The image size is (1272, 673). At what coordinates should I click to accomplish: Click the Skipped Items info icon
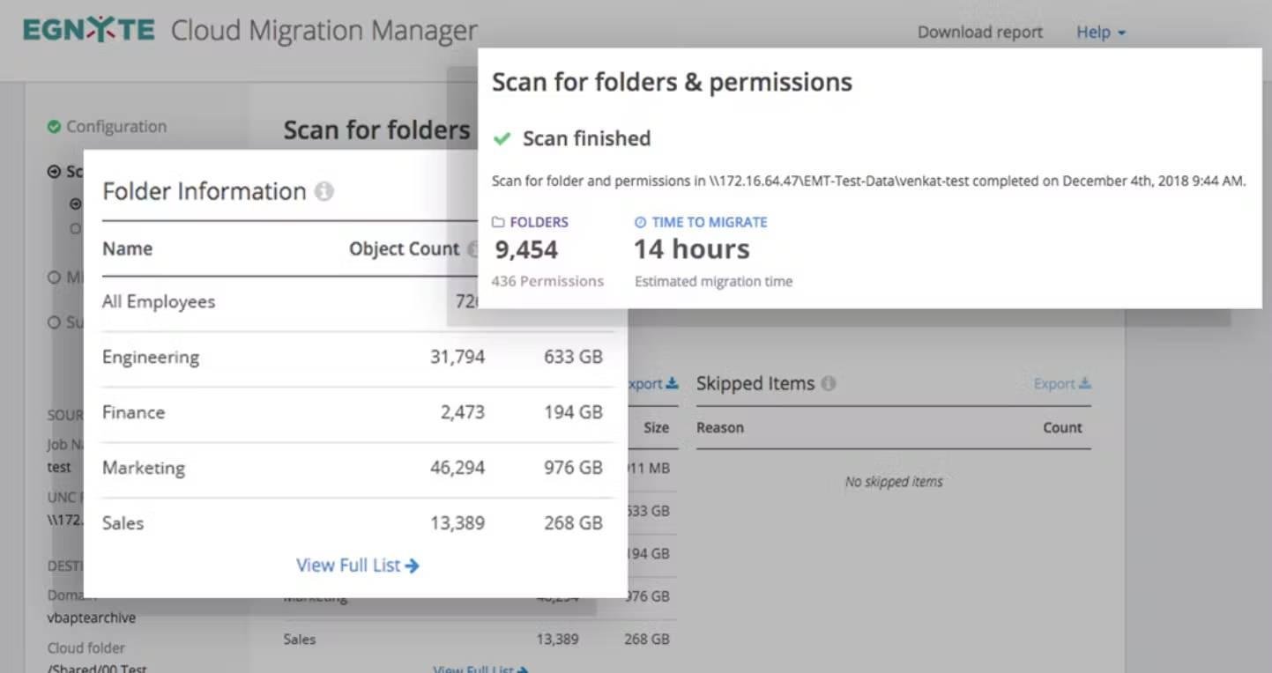click(829, 384)
